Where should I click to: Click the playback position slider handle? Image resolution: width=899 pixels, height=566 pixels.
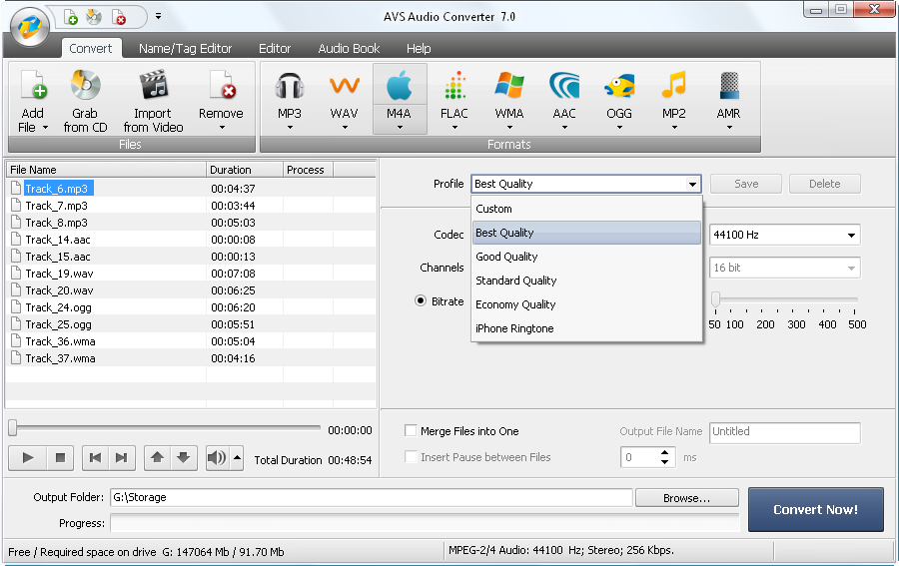click(13, 427)
